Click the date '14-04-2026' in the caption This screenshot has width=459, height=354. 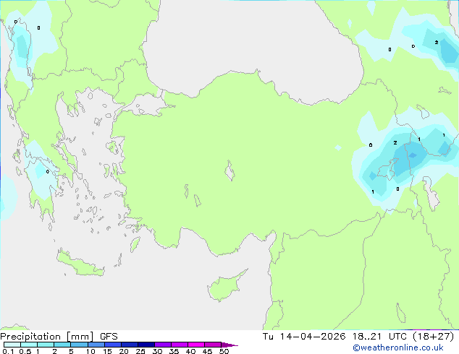coord(313,337)
